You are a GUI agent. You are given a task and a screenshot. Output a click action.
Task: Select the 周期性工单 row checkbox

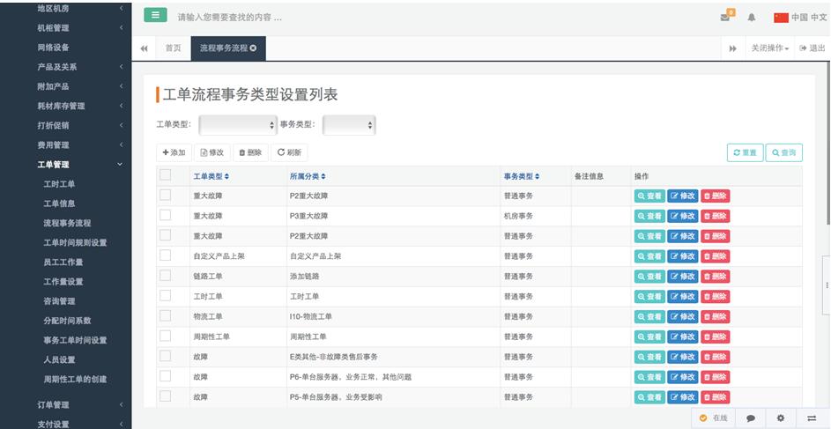click(165, 336)
